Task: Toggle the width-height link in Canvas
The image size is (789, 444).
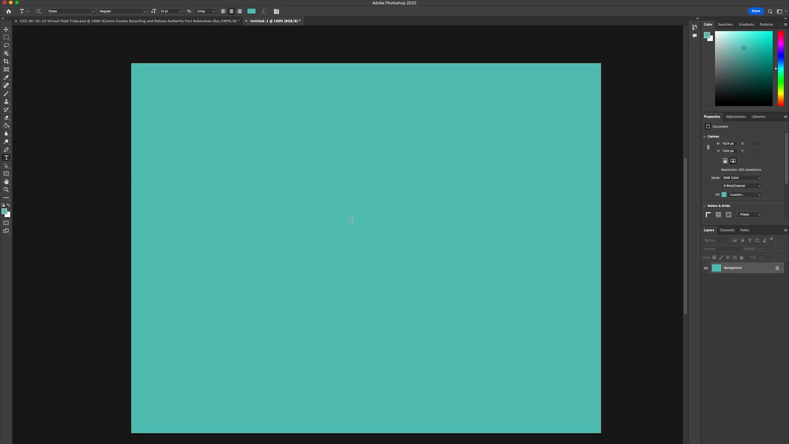Action: (708, 147)
